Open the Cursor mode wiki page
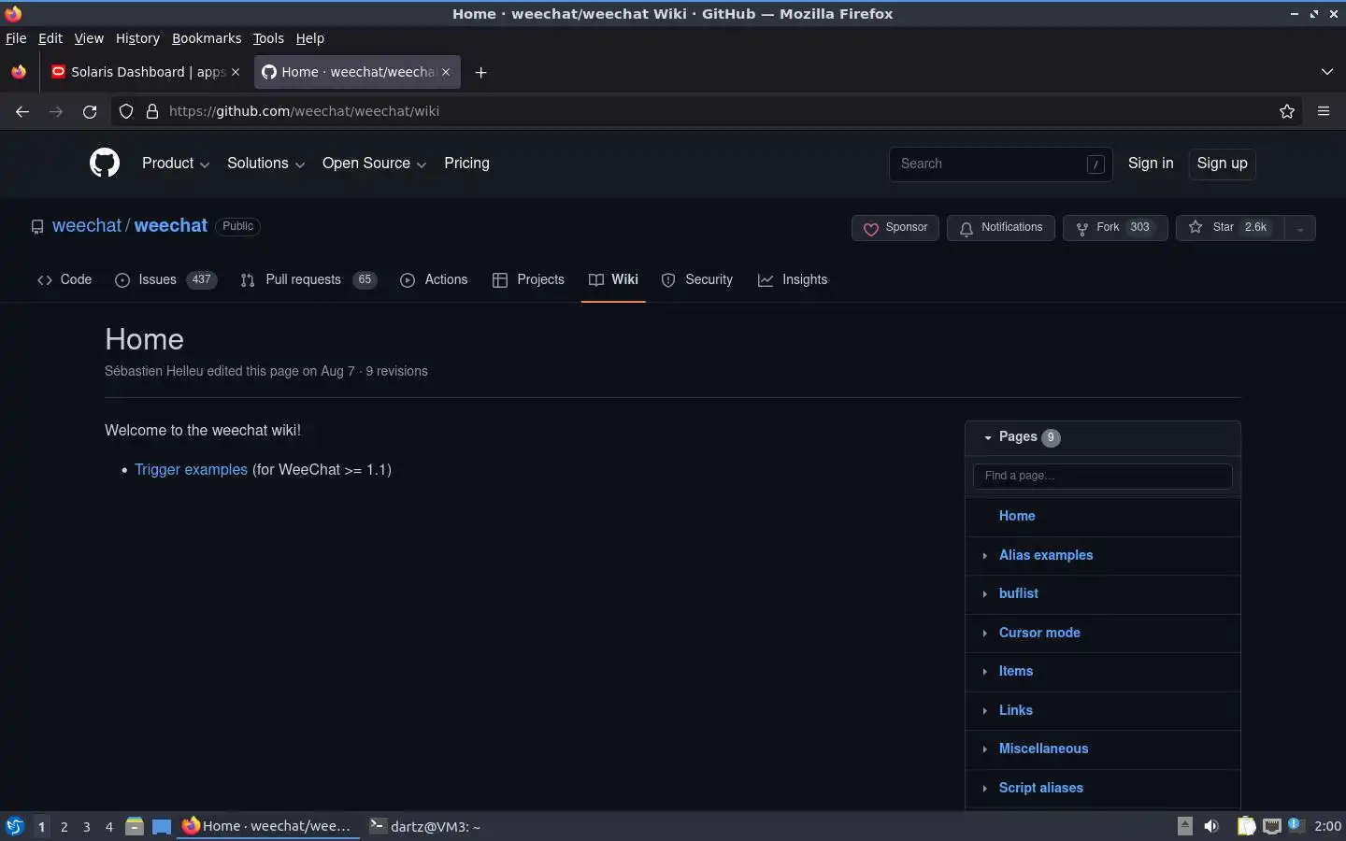 pos(1039,633)
